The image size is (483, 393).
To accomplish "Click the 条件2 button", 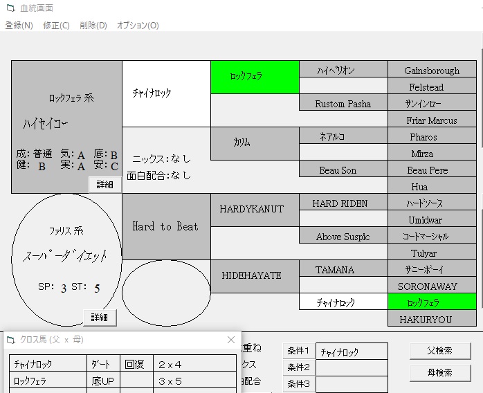I will [x=298, y=367].
